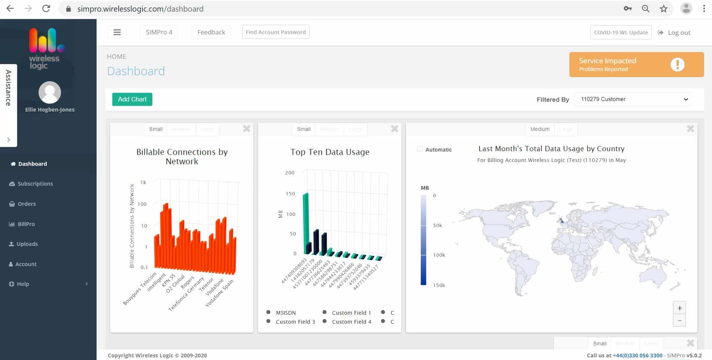Screen dimensions: 712x360
Task: Click the zoom magnifier icon in address bar
Action: click(646, 9)
